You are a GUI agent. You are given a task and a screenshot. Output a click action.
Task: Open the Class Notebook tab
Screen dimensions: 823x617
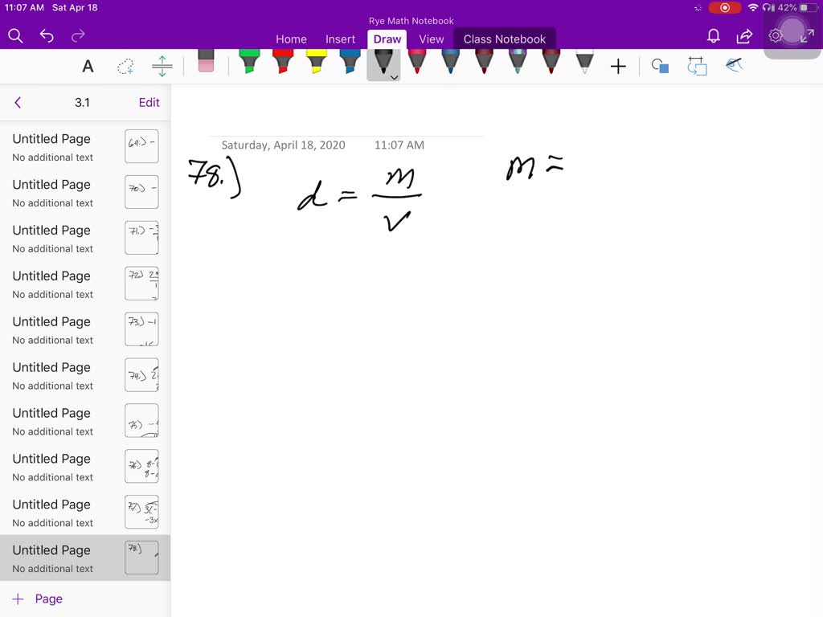pos(505,38)
